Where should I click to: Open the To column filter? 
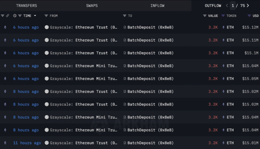[x=125, y=16]
